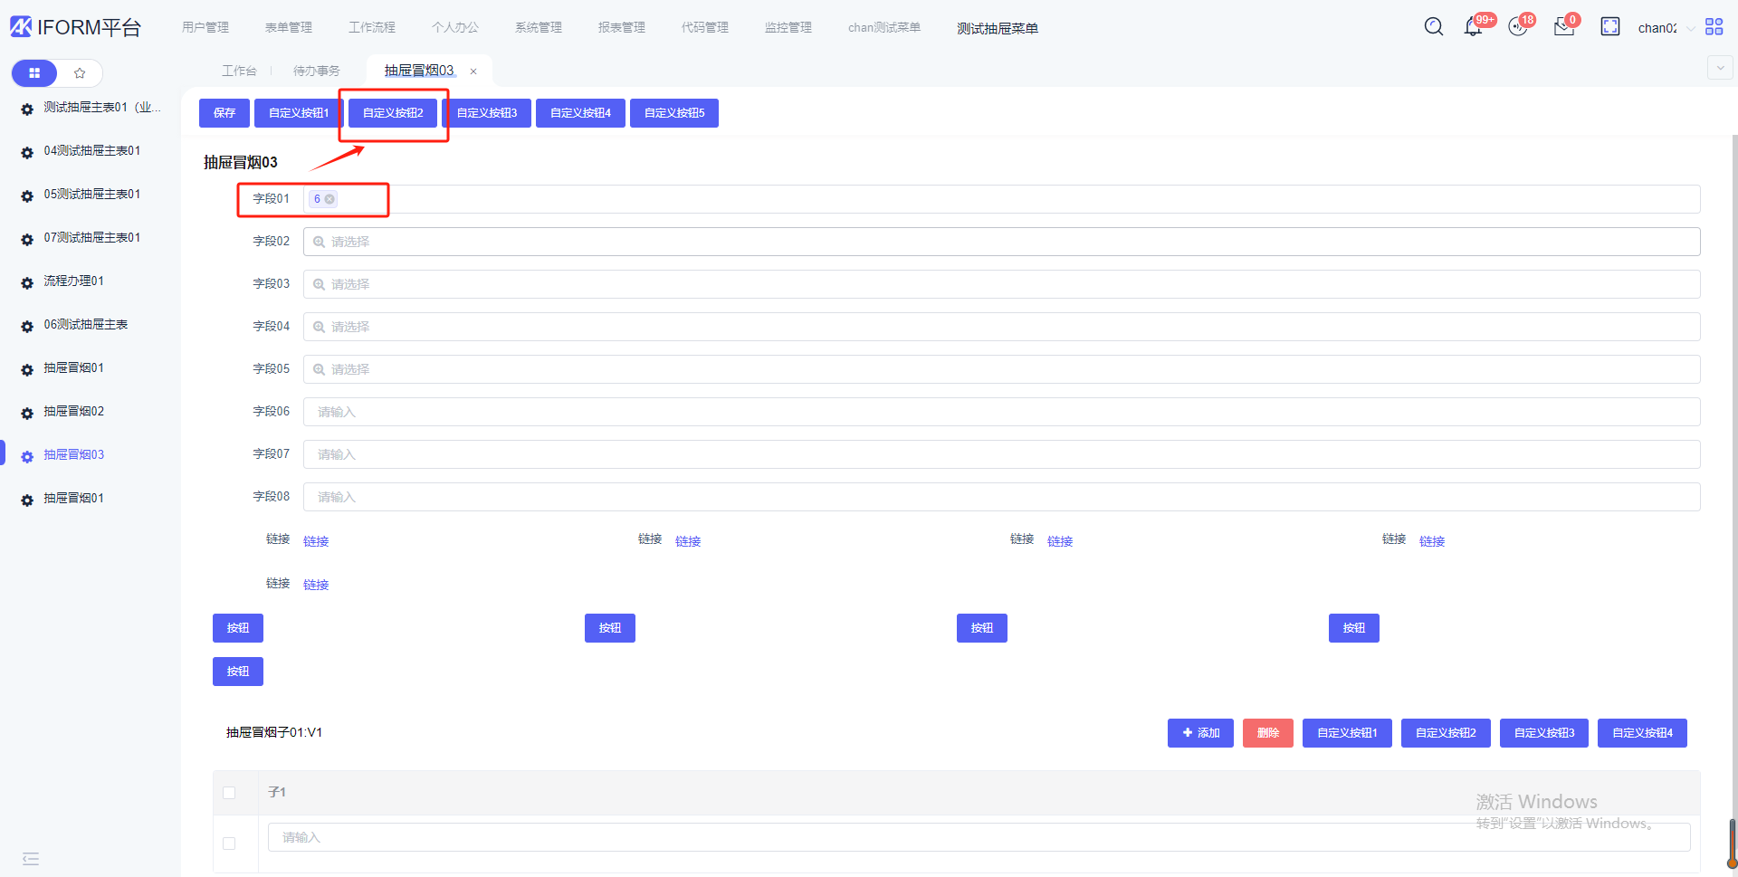This screenshot has height=877, width=1738.
Task: Click the 保存 button
Action: 224,113
